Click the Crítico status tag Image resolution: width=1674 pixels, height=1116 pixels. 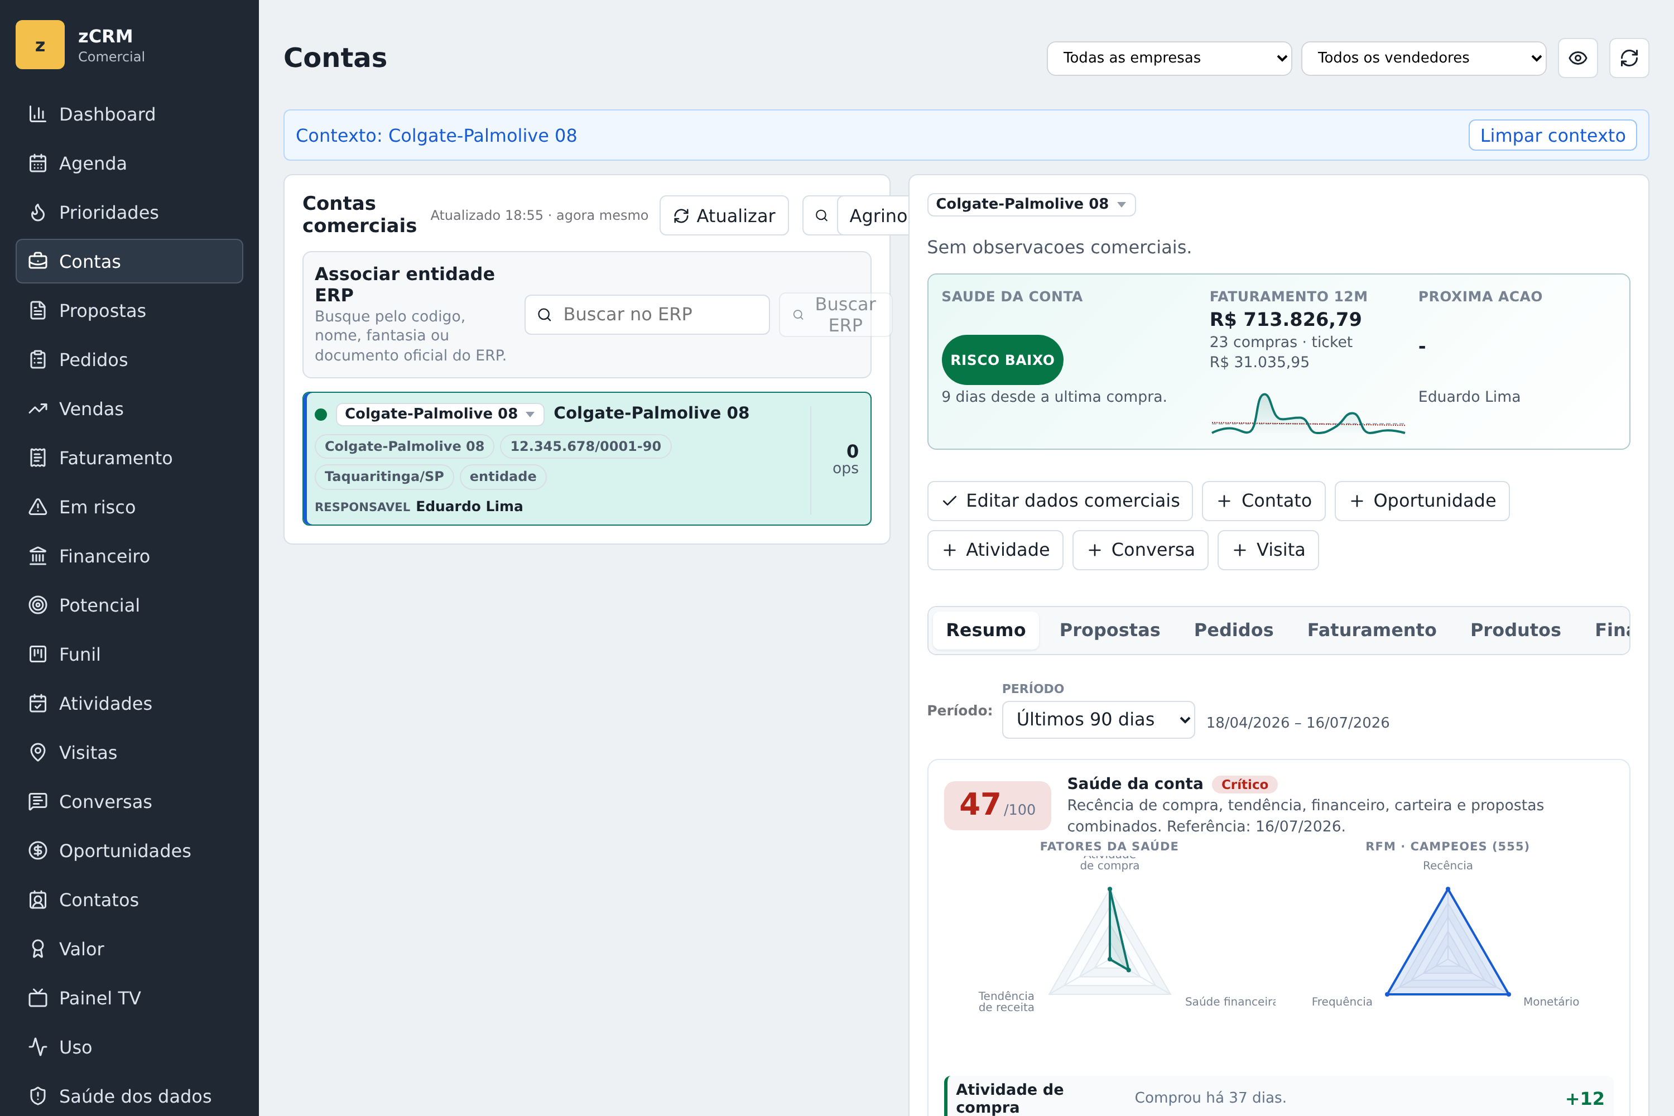click(x=1244, y=785)
